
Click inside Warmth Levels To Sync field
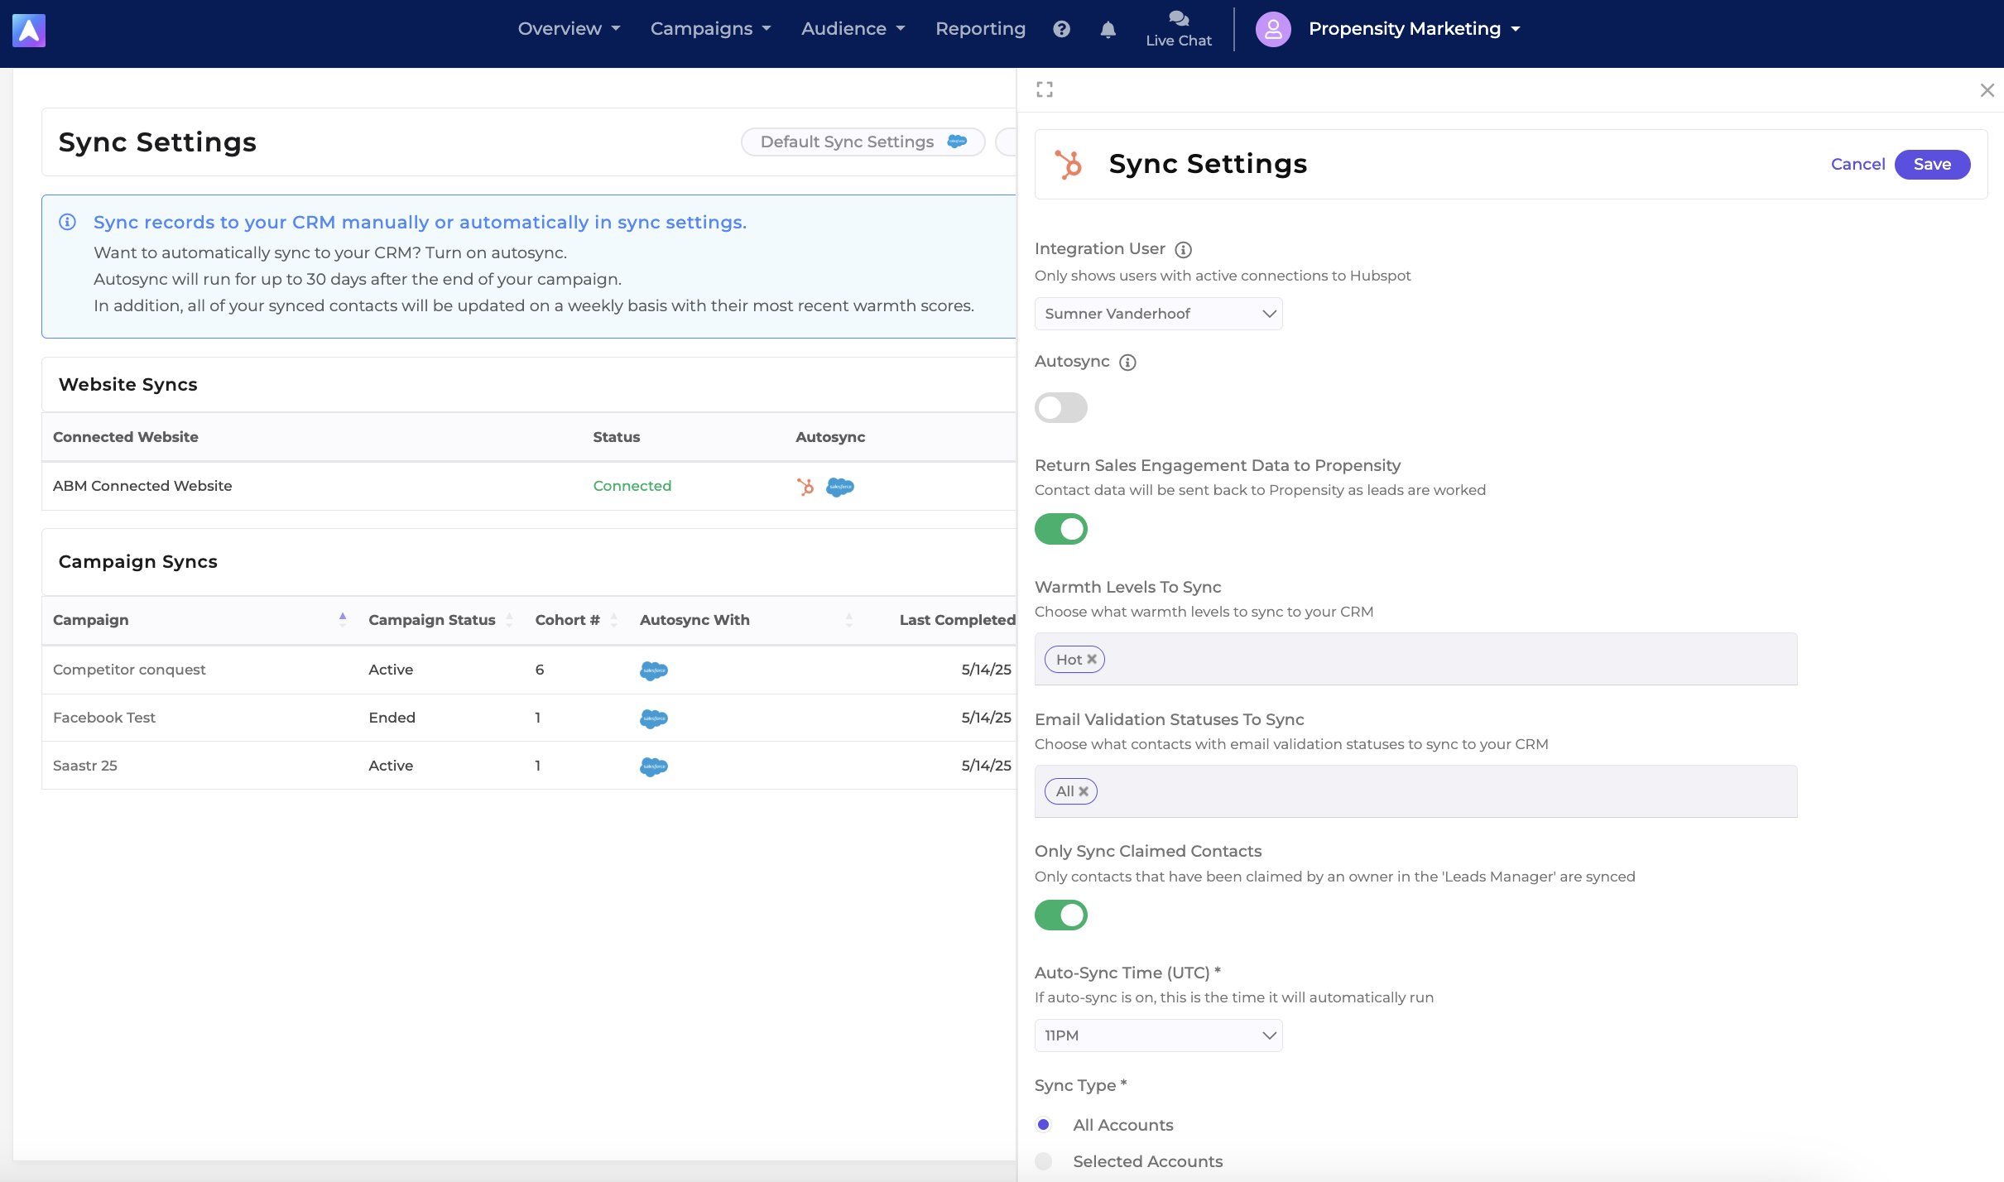(x=1415, y=659)
